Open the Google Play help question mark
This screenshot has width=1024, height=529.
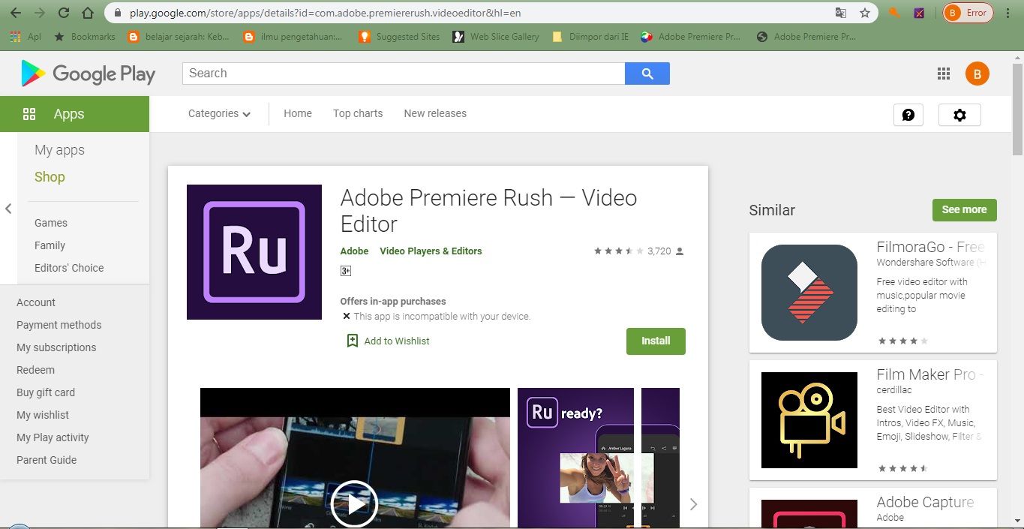(x=908, y=115)
